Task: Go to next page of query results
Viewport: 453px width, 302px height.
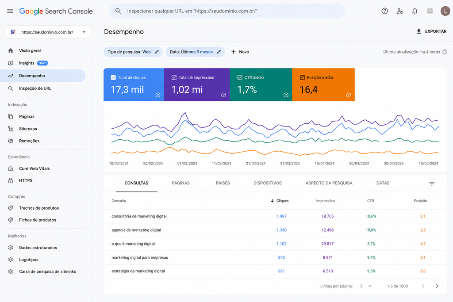Action: (437, 286)
